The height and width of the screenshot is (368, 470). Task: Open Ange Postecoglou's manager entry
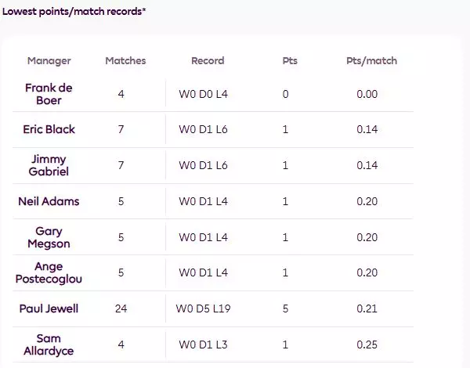[x=49, y=272]
